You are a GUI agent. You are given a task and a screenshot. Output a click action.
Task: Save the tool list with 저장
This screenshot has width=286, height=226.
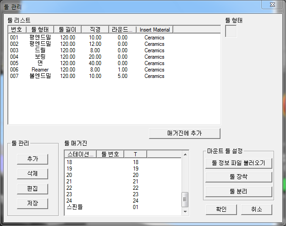coord(33,204)
